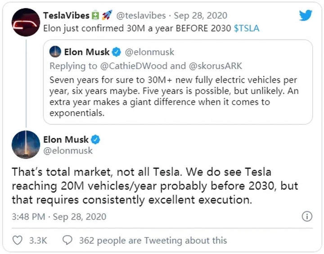
Task: Open quoted tweet about 30M+ electric vehicles
Action: (178, 82)
